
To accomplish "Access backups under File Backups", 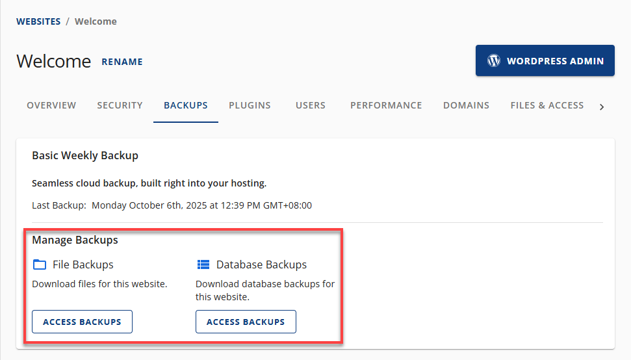I will [82, 322].
